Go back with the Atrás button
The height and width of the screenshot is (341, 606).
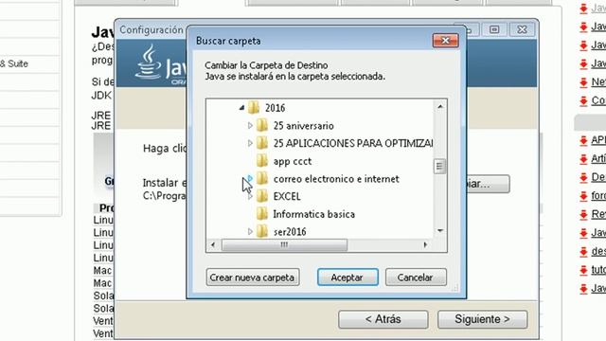(383, 319)
